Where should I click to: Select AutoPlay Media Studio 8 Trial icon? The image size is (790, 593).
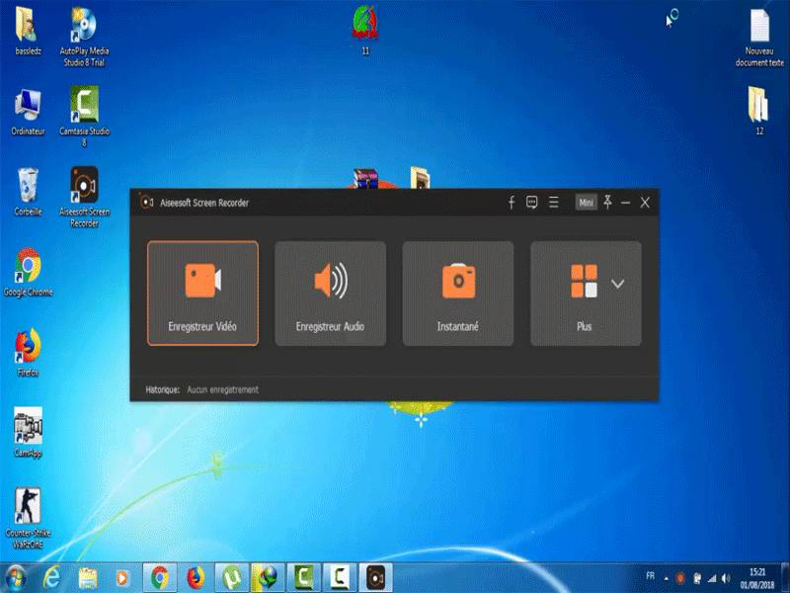pos(84,37)
